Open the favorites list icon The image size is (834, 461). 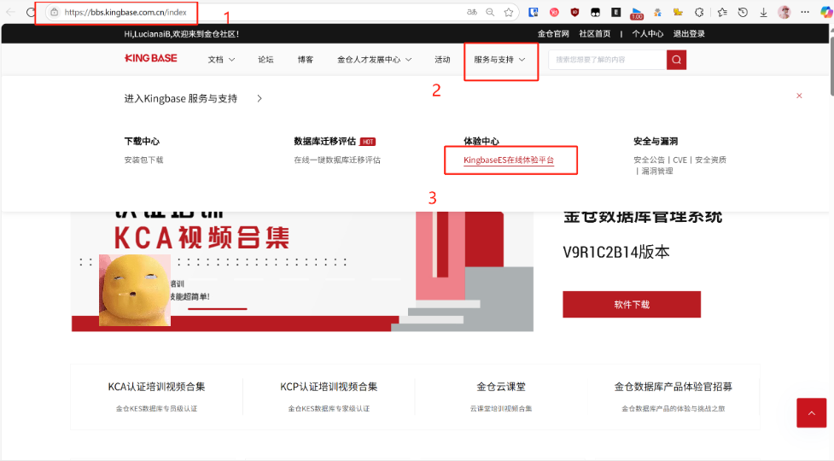point(722,12)
